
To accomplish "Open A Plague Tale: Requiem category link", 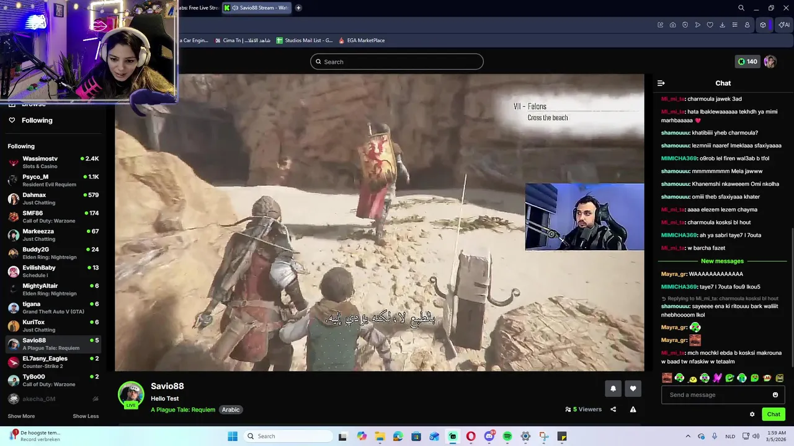I will pos(183,409).
